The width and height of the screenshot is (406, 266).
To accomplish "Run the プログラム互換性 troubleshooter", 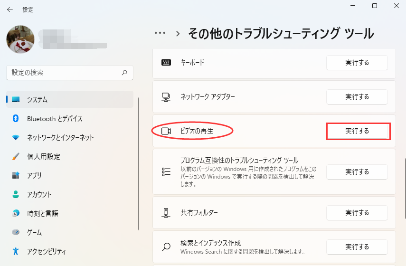I will pos(357,172).
